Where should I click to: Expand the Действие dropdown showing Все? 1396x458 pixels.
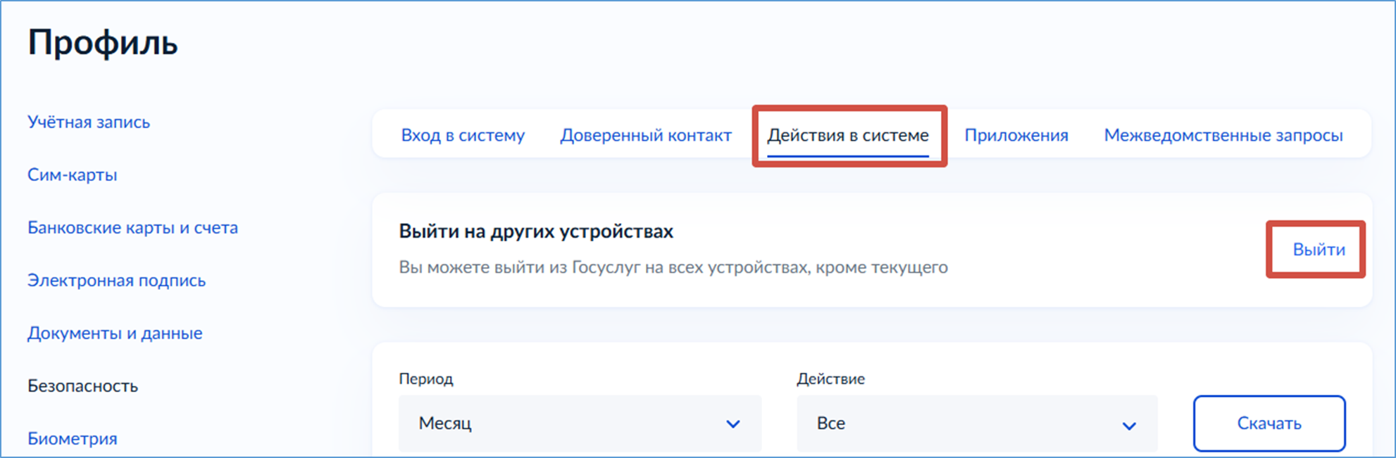[x=977, y=424]
